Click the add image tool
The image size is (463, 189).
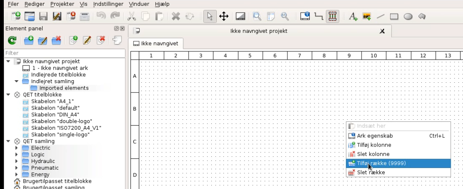tap(367, 16)
